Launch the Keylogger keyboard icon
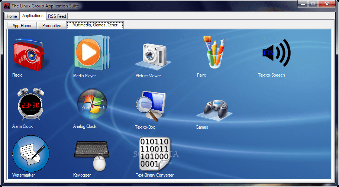Screen dimensions: 339x187 [x=92, y=156]
